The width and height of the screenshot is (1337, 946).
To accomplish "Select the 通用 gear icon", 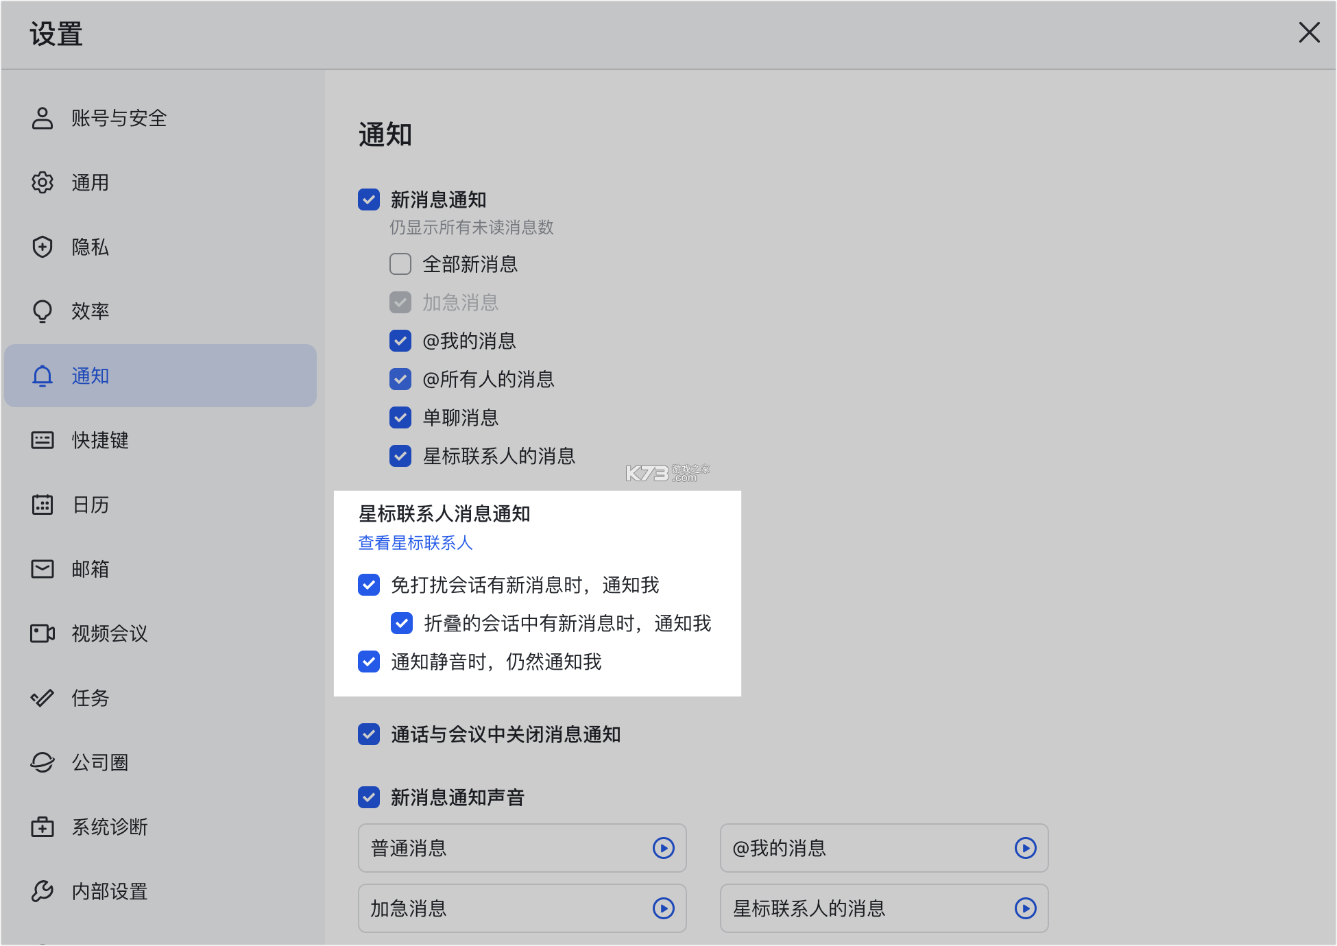I will pyautogui.click(x=43, y=182).
